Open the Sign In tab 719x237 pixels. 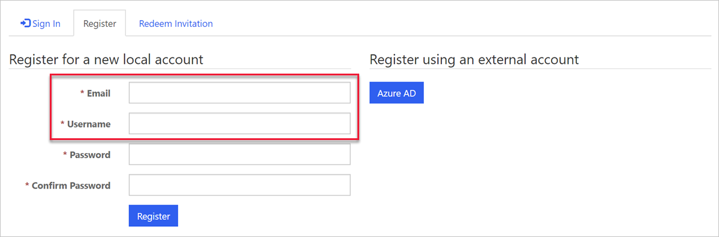tap(40, 23)
